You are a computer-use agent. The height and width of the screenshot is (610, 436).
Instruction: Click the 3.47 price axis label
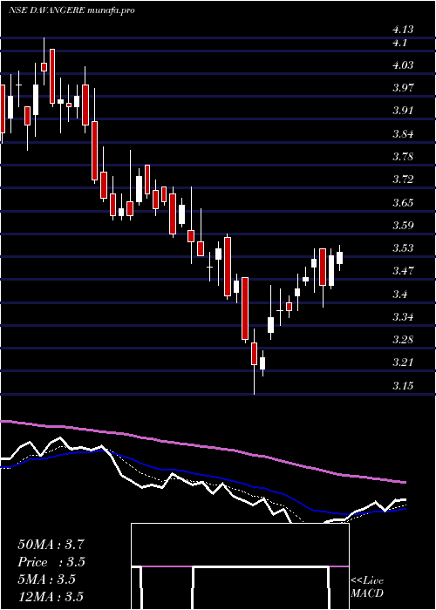point(403,271)
